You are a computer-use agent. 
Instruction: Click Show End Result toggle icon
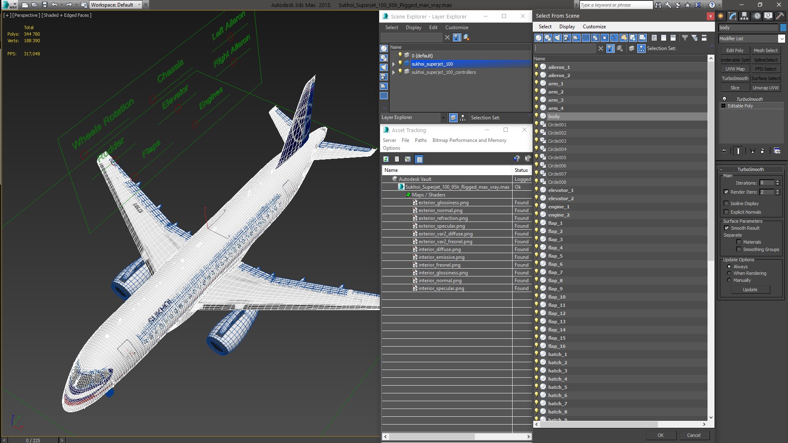coord(738,151)
